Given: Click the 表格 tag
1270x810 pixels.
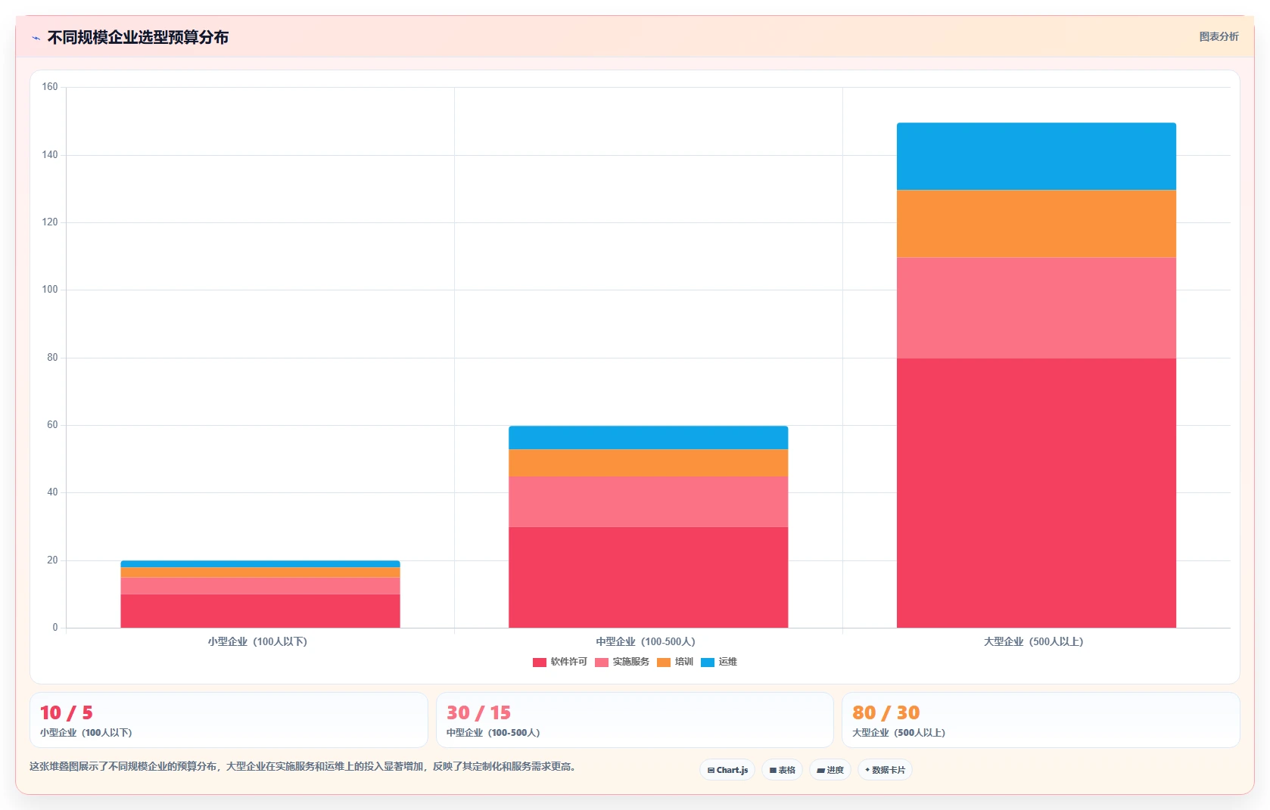Looking at the screenshot, I should pyautogui.click(x=782, y=770).
